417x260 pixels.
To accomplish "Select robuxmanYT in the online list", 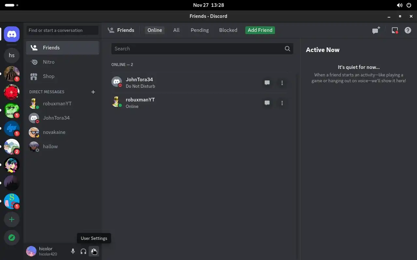I will pos(199,103).
